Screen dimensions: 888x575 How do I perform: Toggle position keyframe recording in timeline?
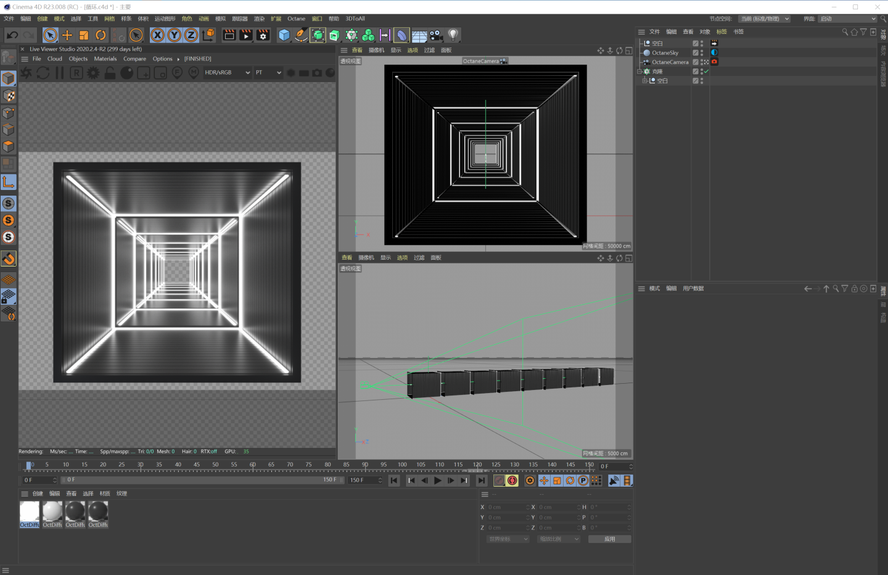[544, 481]
